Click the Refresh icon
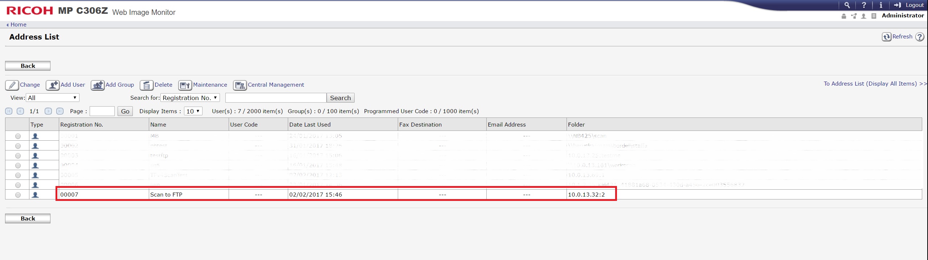 click(x=887, y=37)
